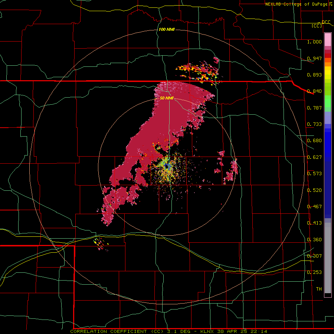Click the CORRELATION COEFFICIENT caption at bottom
This screenshot has width=334, height=334.
[168, 331]
